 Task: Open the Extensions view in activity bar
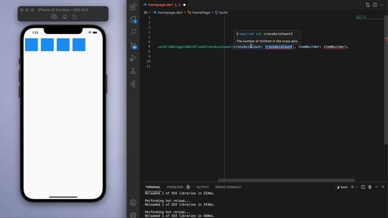[x=133, y=7]
